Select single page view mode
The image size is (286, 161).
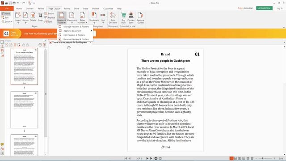[x=231, y=158]
